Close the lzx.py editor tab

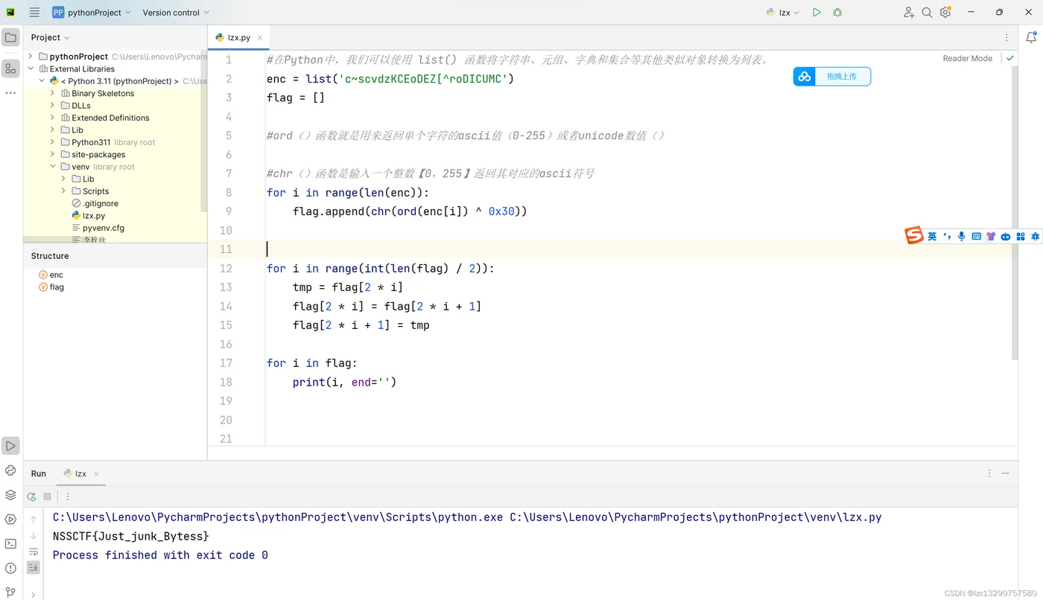pos(260,37)
